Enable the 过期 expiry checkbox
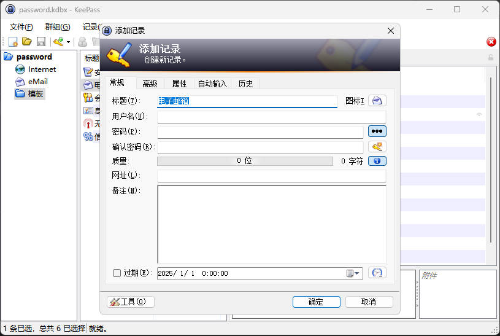Viewport: 500px width, 336px height. click(x=117, y=273)
